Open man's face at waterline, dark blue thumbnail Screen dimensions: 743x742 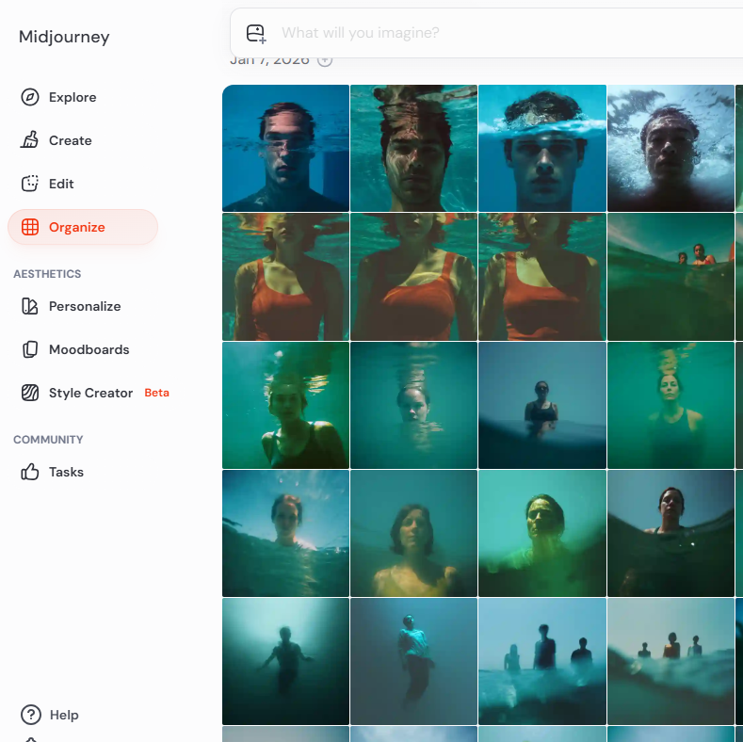(x=285, y=148)
